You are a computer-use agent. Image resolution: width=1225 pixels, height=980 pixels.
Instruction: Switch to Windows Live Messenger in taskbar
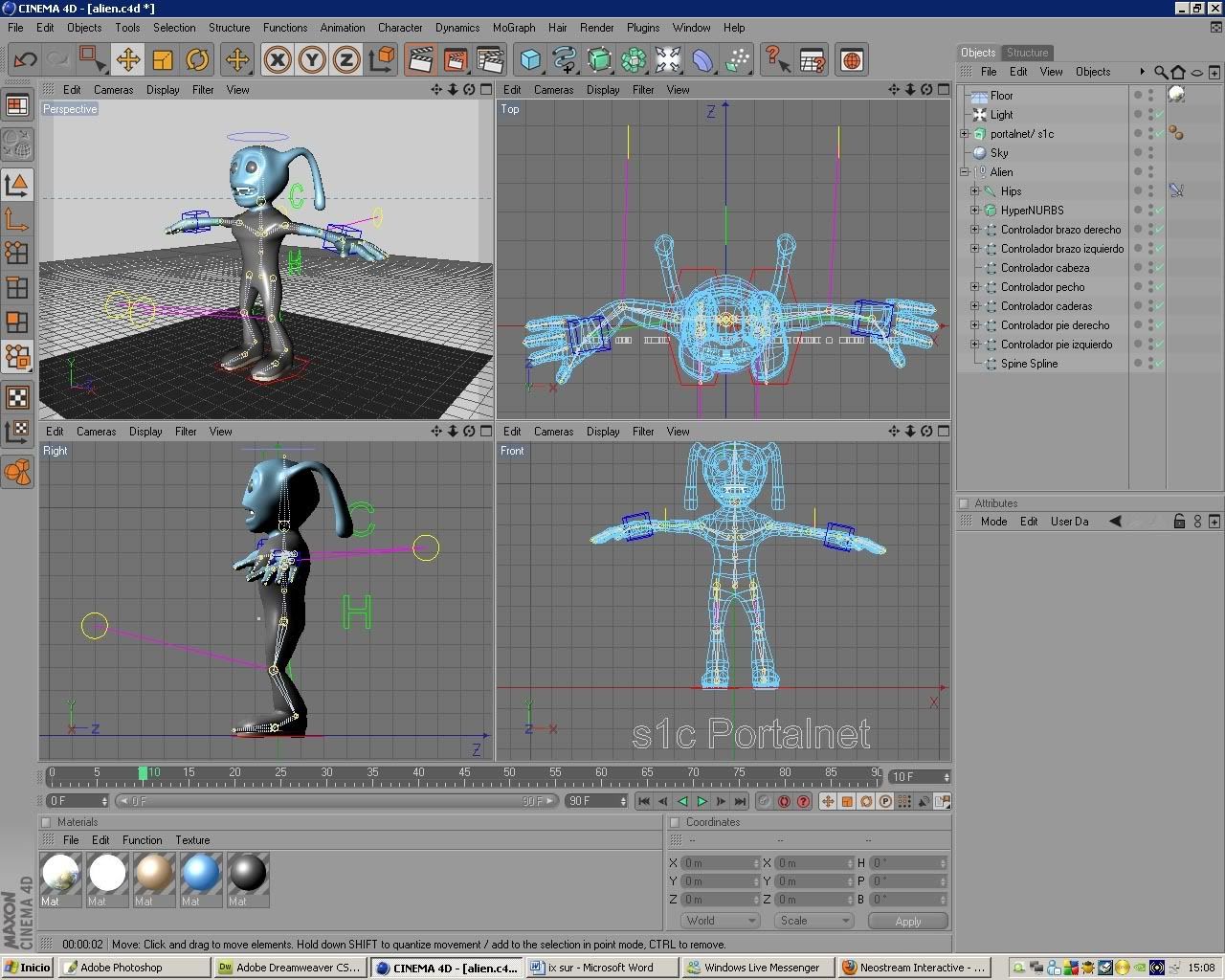coord(759,968)
